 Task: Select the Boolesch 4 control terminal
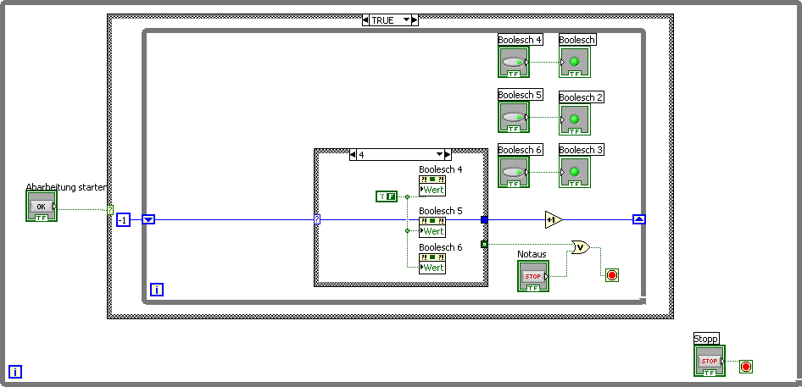coord(514,62)
